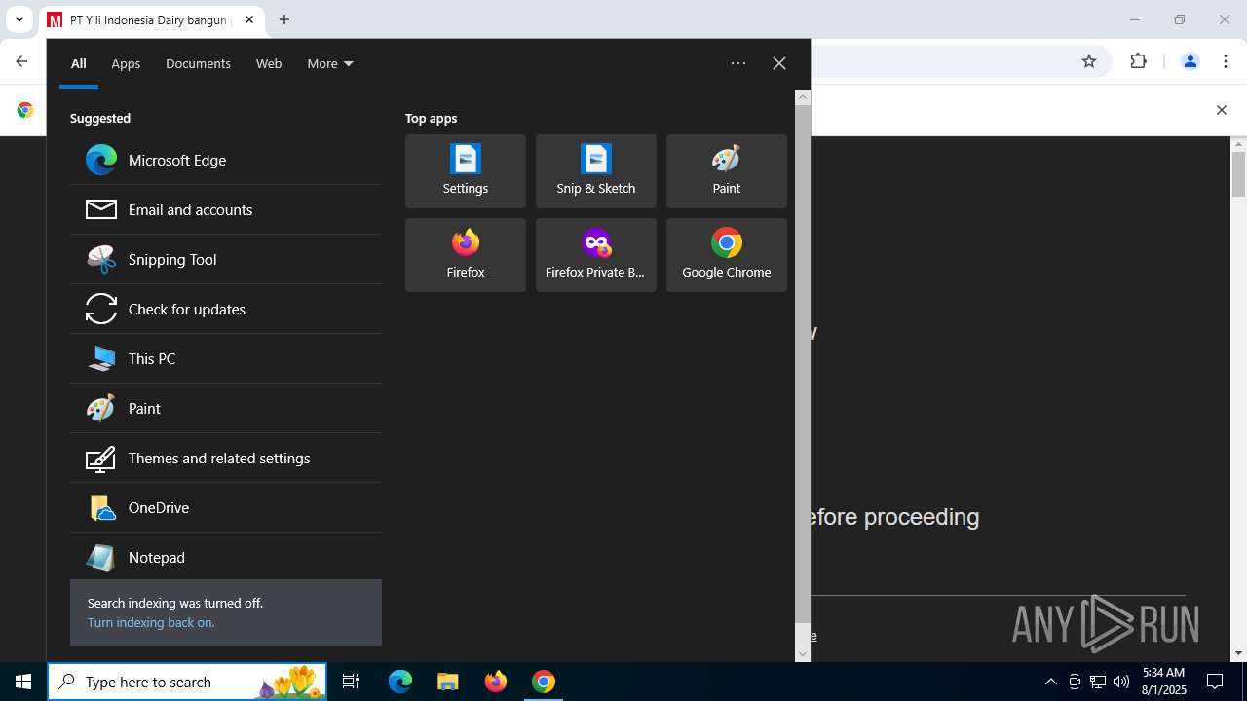This screenshot has width=1247, height=701.
Task: Switch to the All search filter tab
Action: point(79,63)
